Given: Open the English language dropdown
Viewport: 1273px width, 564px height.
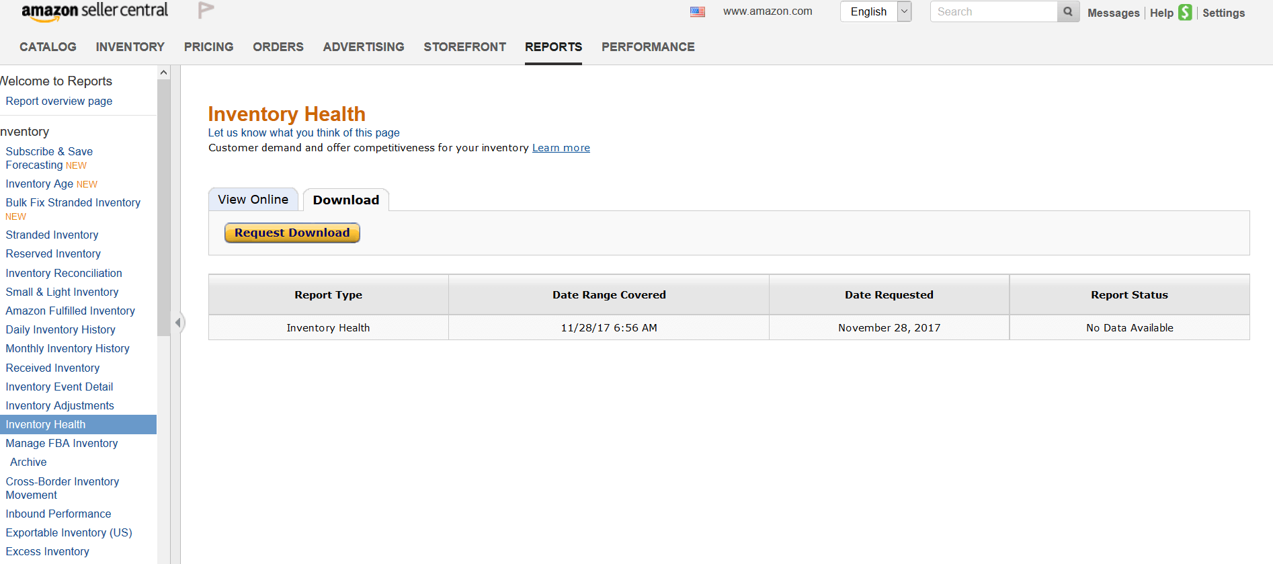Looking at the screenshot, I should pos(875,11).
